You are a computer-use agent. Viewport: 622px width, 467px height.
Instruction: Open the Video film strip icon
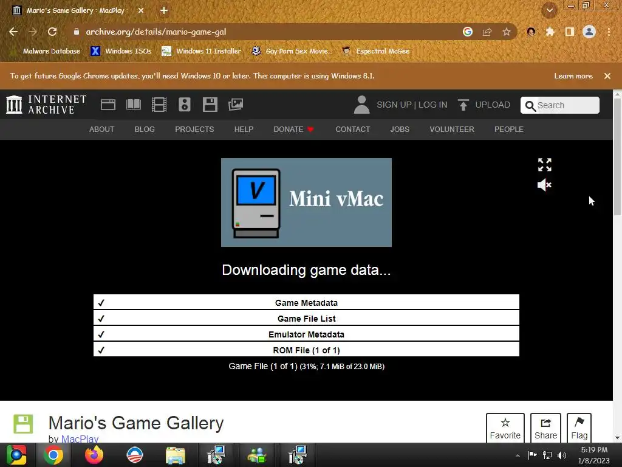tap(159, 105)
